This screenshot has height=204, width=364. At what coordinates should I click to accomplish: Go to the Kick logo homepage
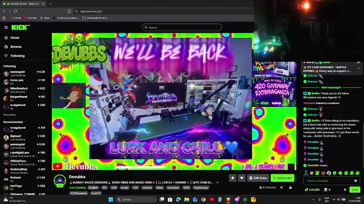click(x=20, y=27)
